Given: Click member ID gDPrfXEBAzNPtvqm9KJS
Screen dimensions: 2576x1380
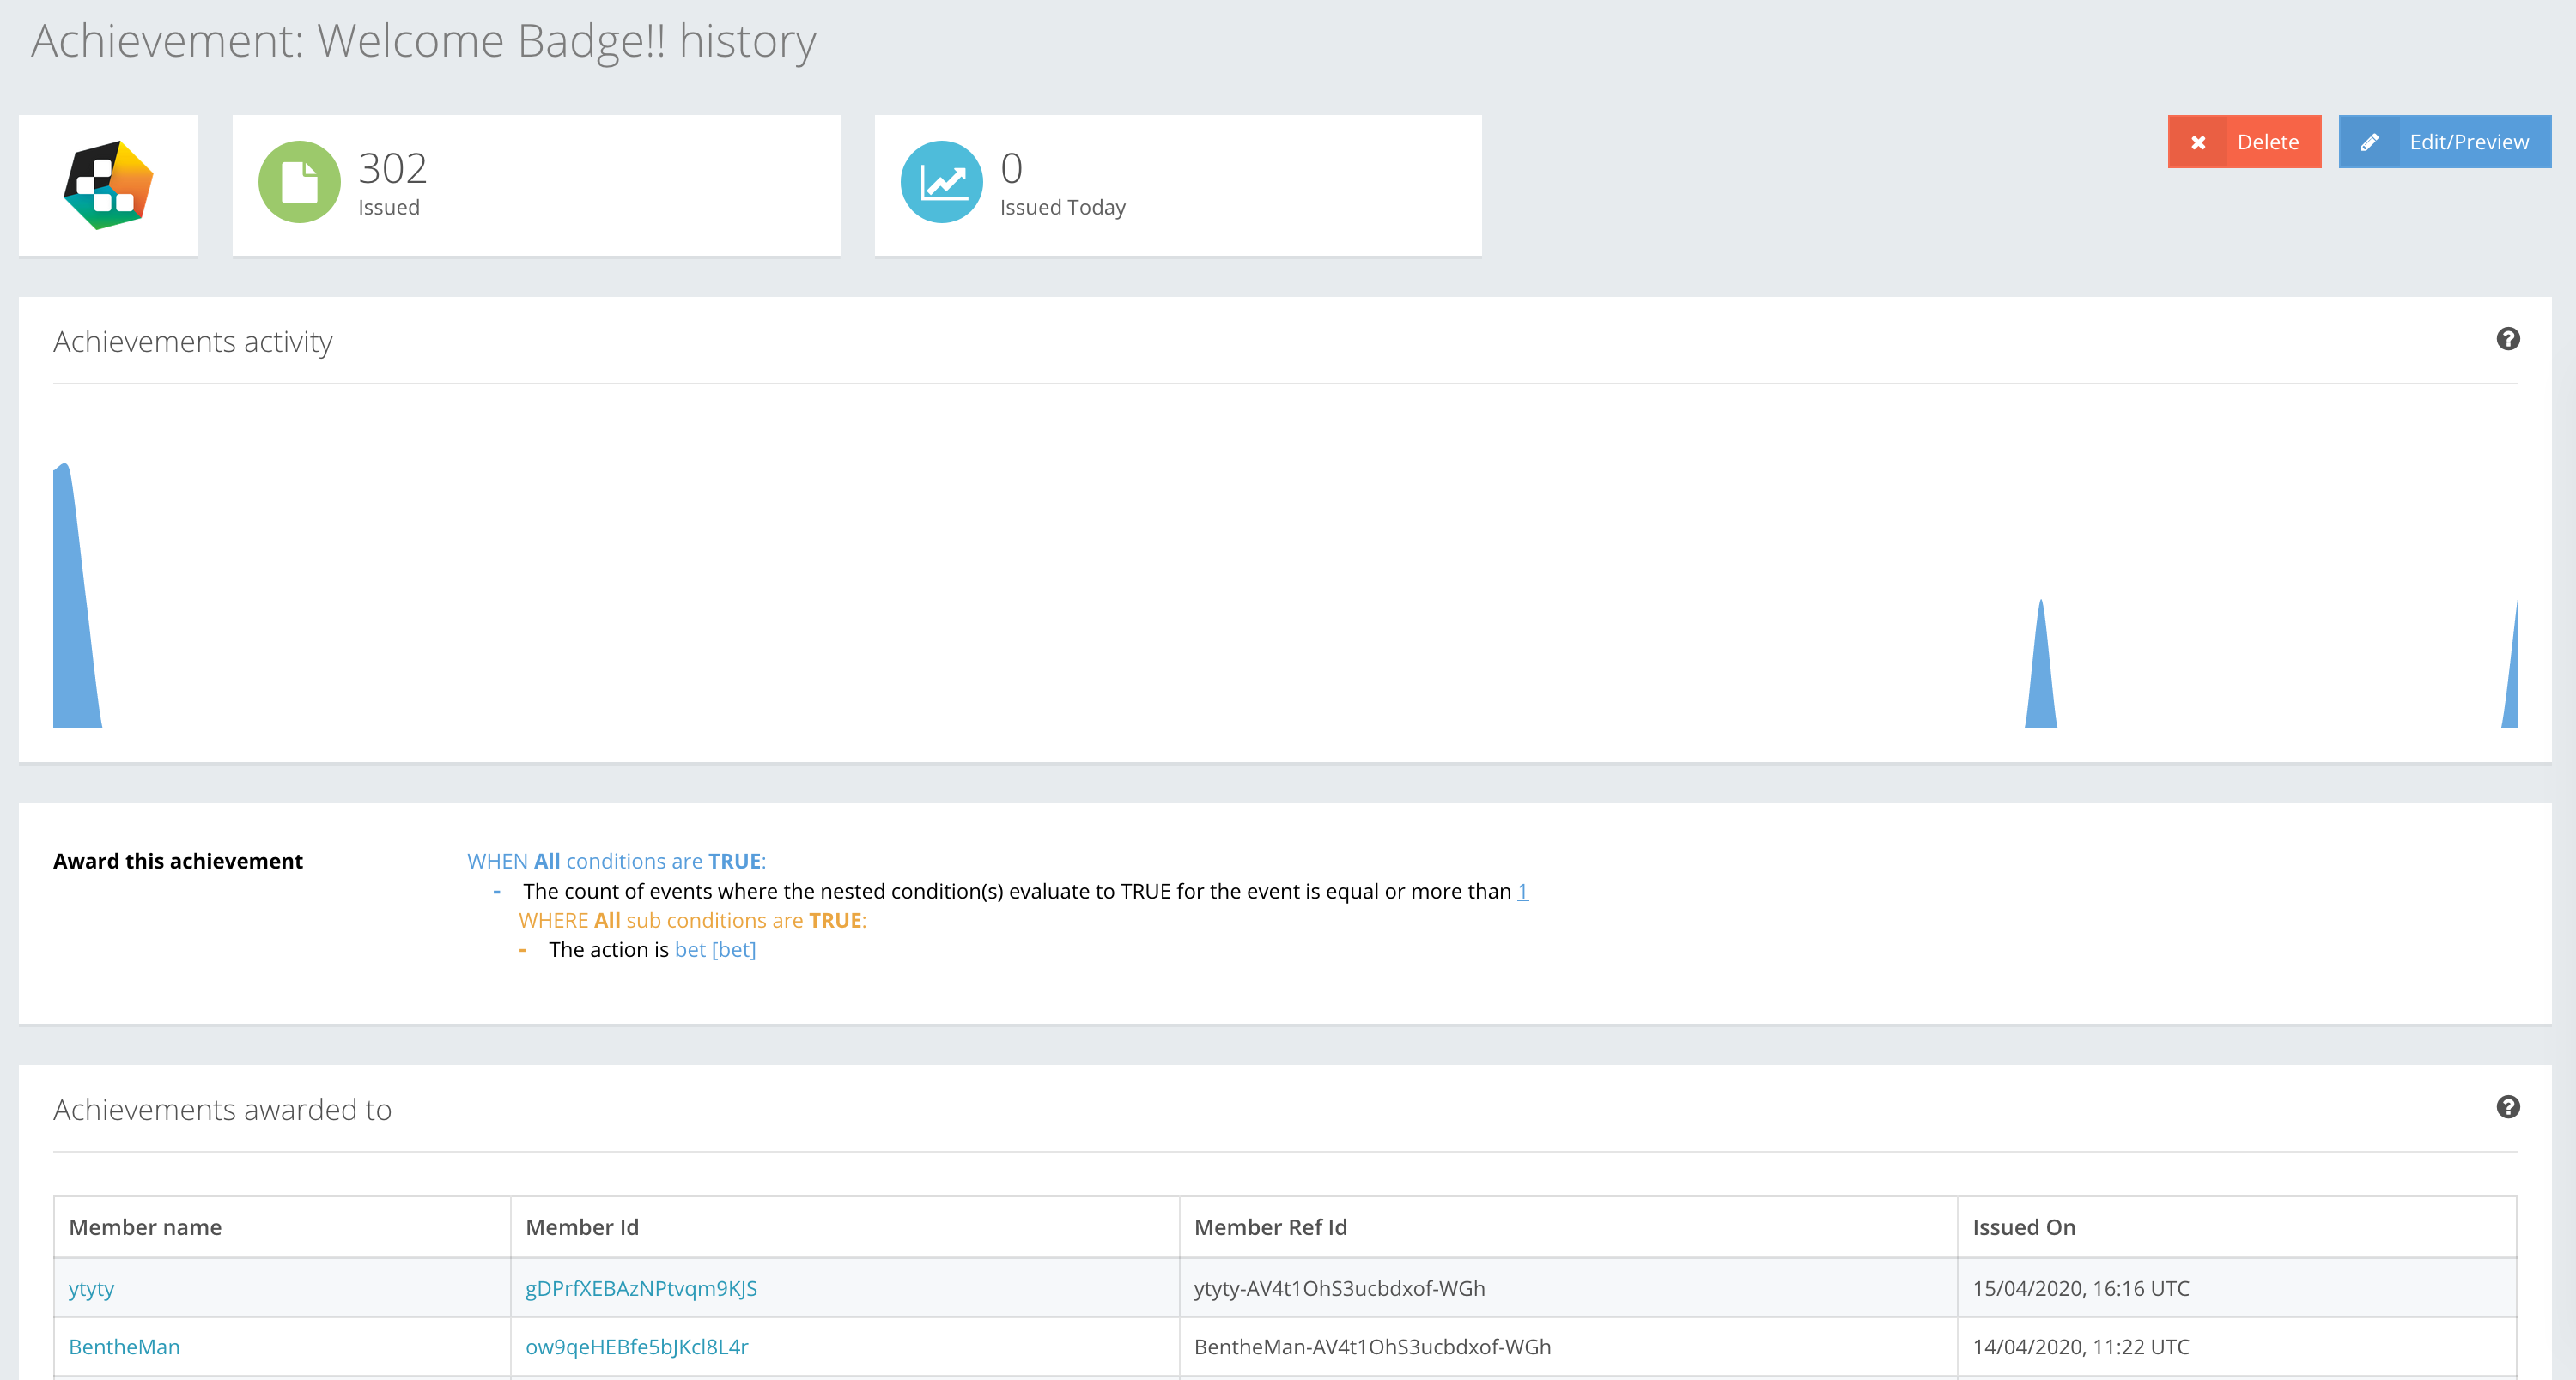Looking at the screenshot, I should (x=641, y=1288).
